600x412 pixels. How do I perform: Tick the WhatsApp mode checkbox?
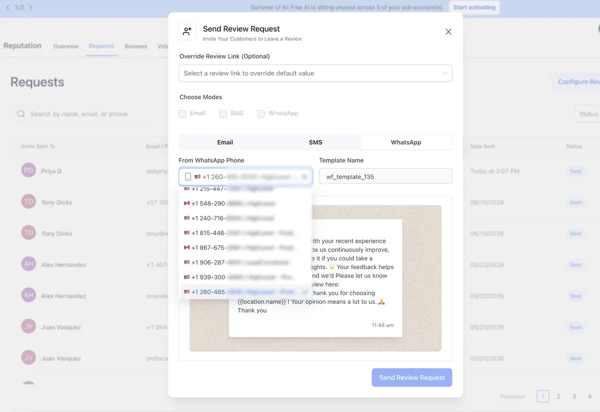click(261, 113)
